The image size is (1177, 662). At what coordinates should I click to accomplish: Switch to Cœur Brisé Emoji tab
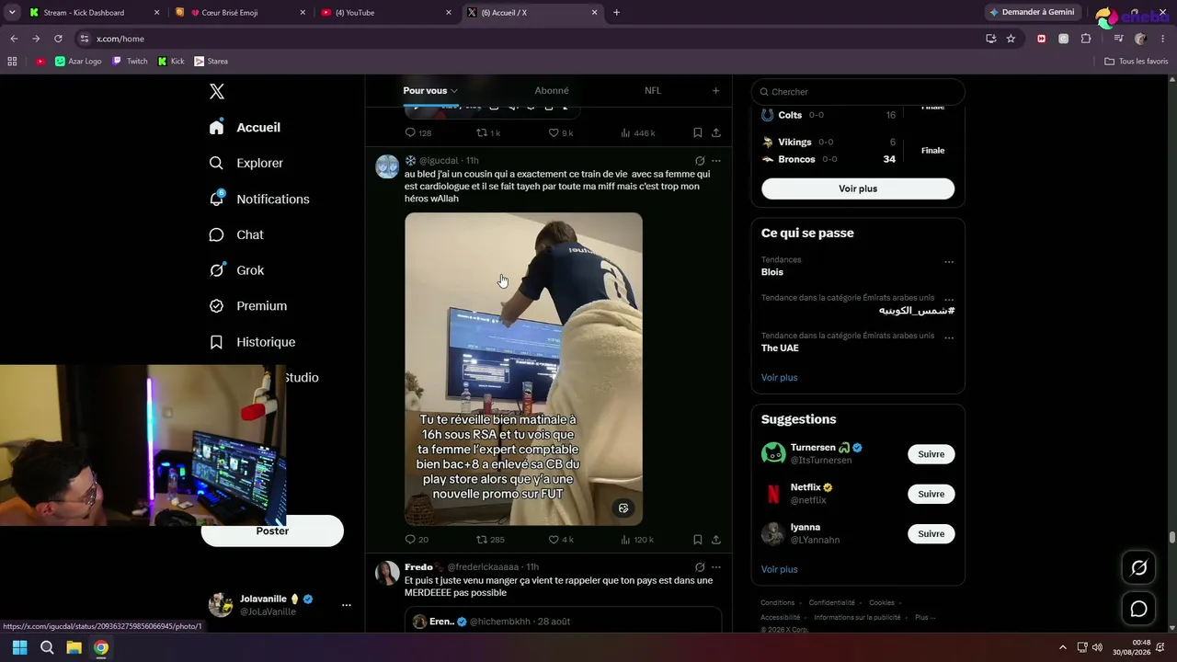239,13
